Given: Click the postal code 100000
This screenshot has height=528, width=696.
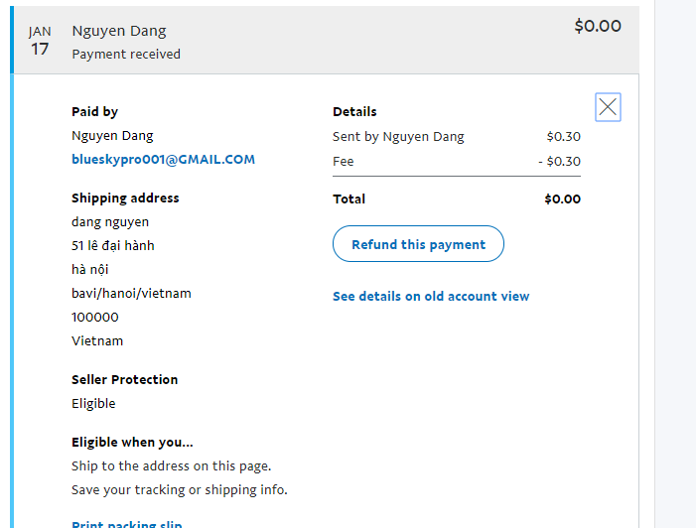Looking at the screenshot, I should [95, 317].
